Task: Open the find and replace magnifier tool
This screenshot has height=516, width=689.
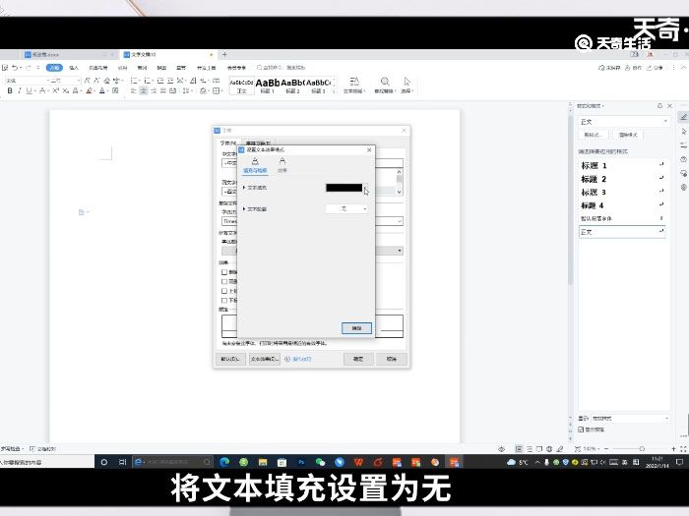Action: [x=385, y=82]
